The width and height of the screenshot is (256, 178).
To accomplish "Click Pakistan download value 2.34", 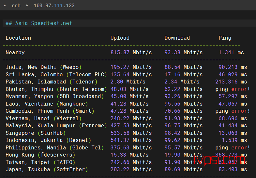I will pyautogui.click(x=171, y=82).
